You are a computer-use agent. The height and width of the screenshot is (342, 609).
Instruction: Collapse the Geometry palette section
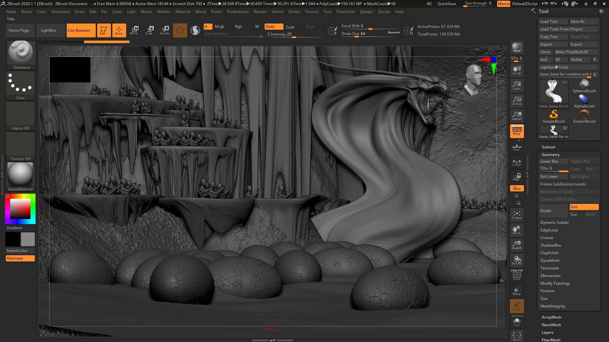pos(550,155)
